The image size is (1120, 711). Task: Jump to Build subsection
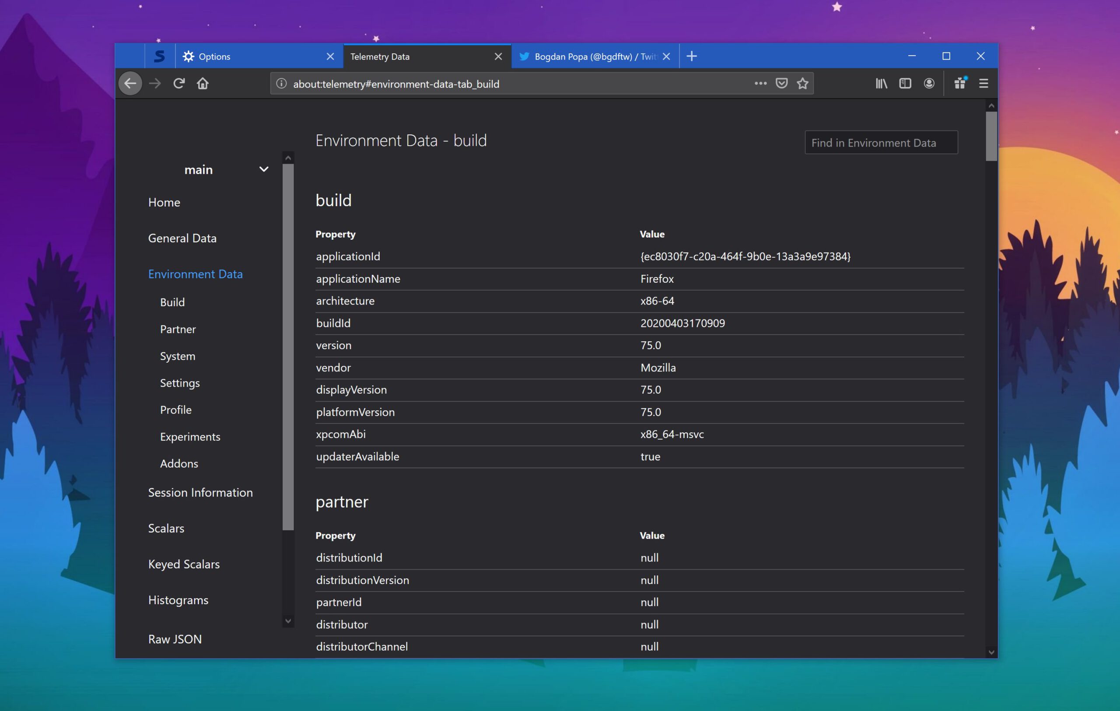172,302
